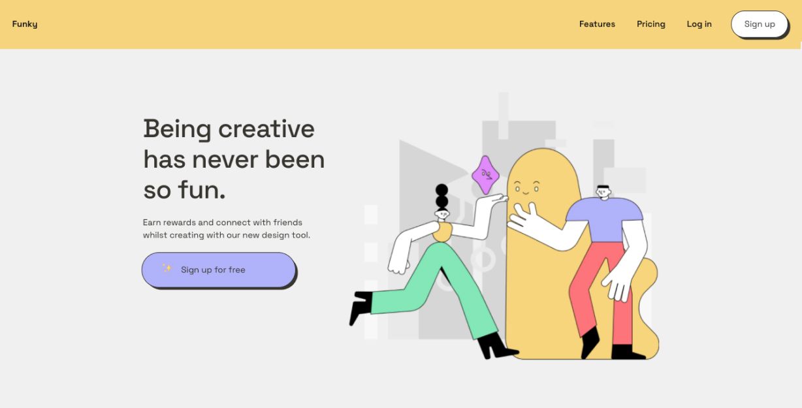Click the head of purple-shirted man
The image size is (802, 408).
pos(603,192)
